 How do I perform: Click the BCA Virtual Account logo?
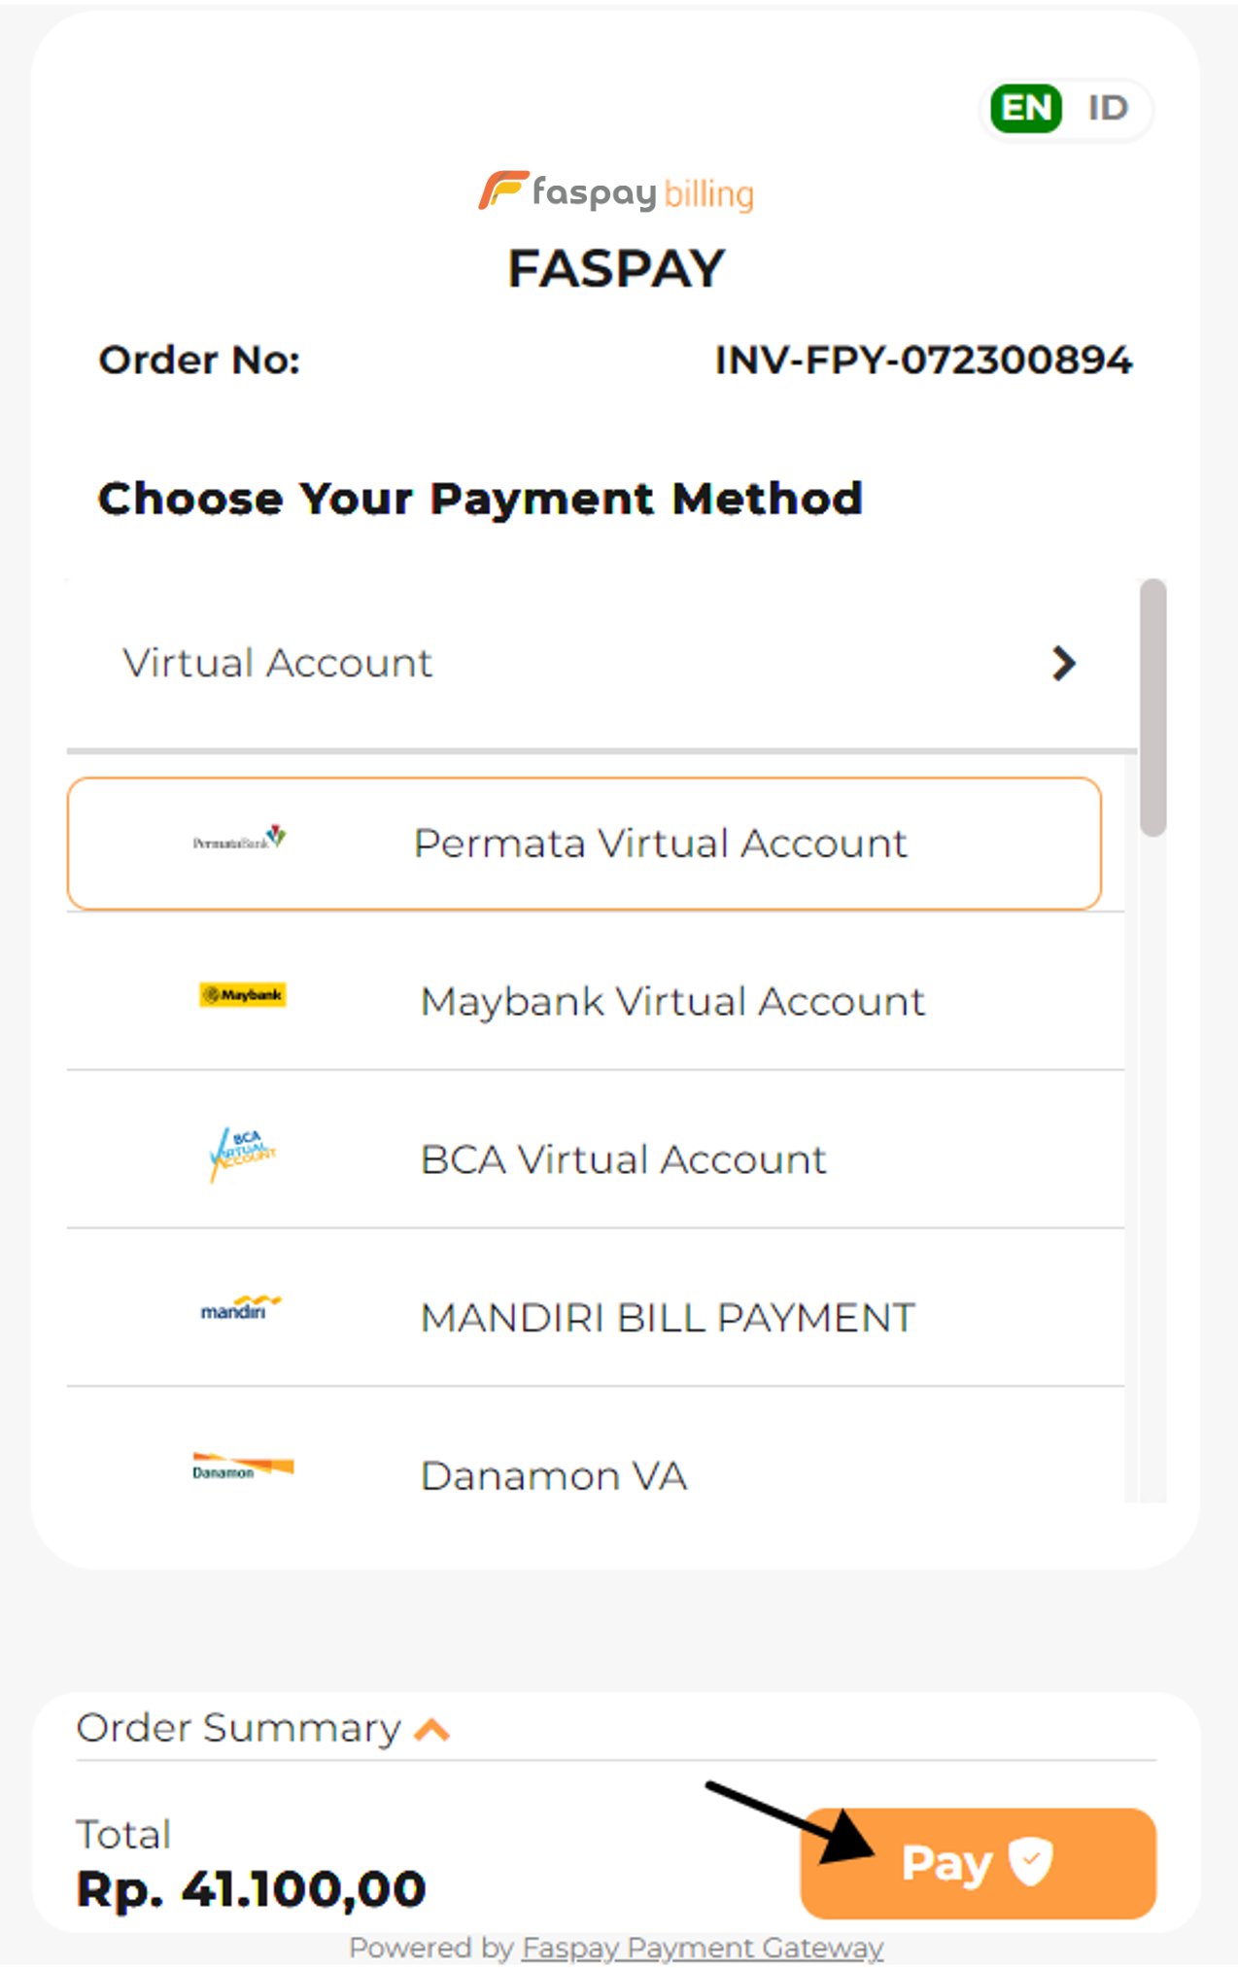click(243, 1154)
